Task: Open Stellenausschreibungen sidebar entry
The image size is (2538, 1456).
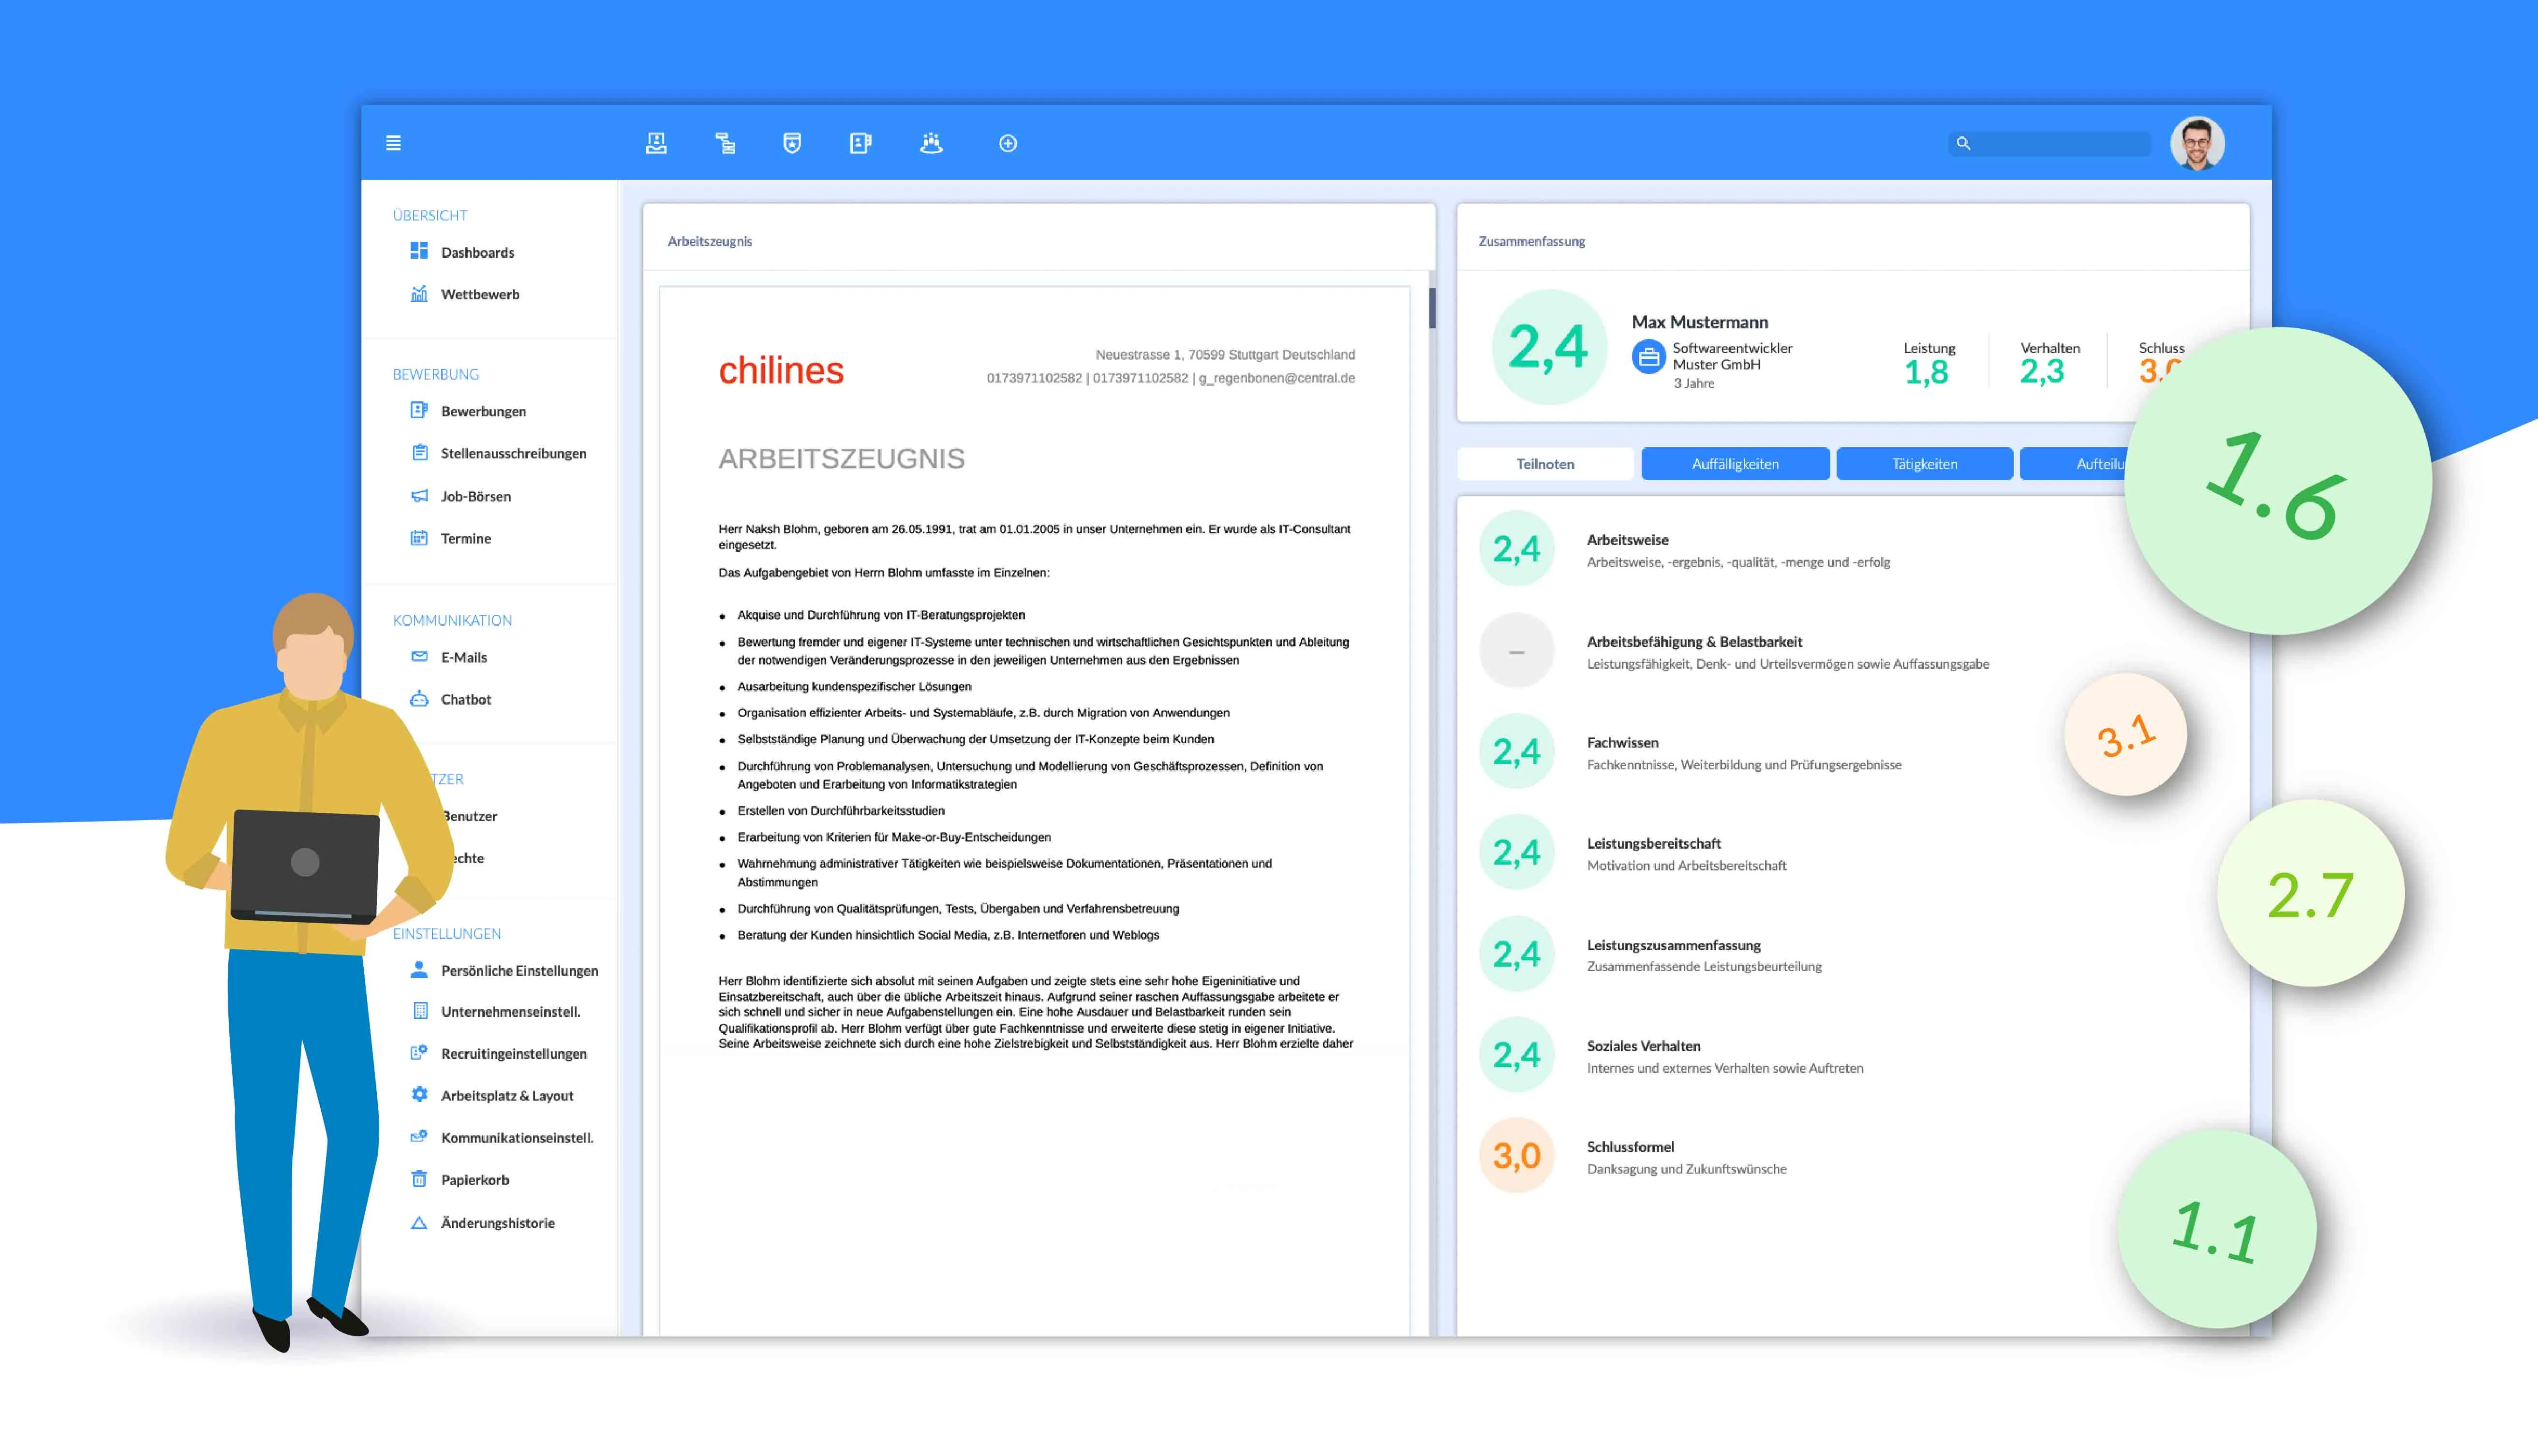Action: pyautogui.click(x=513, y=453)
